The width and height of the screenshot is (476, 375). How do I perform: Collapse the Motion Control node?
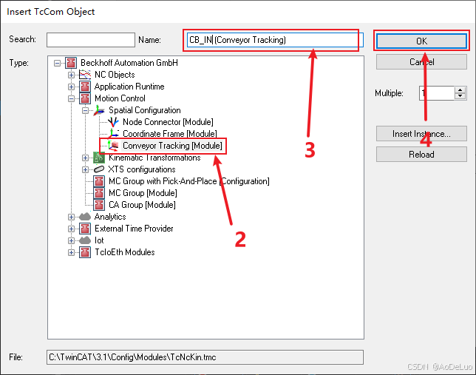click(x=71, y=98)
